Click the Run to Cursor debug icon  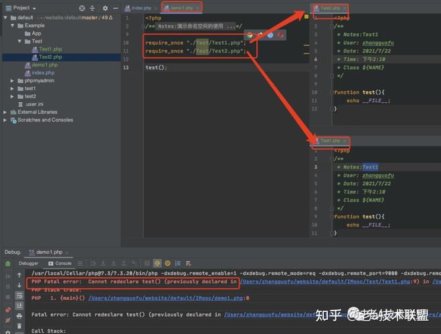(134, 263)
